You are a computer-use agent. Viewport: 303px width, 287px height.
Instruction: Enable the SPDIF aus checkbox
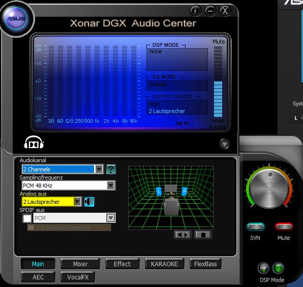coord(27,218)
